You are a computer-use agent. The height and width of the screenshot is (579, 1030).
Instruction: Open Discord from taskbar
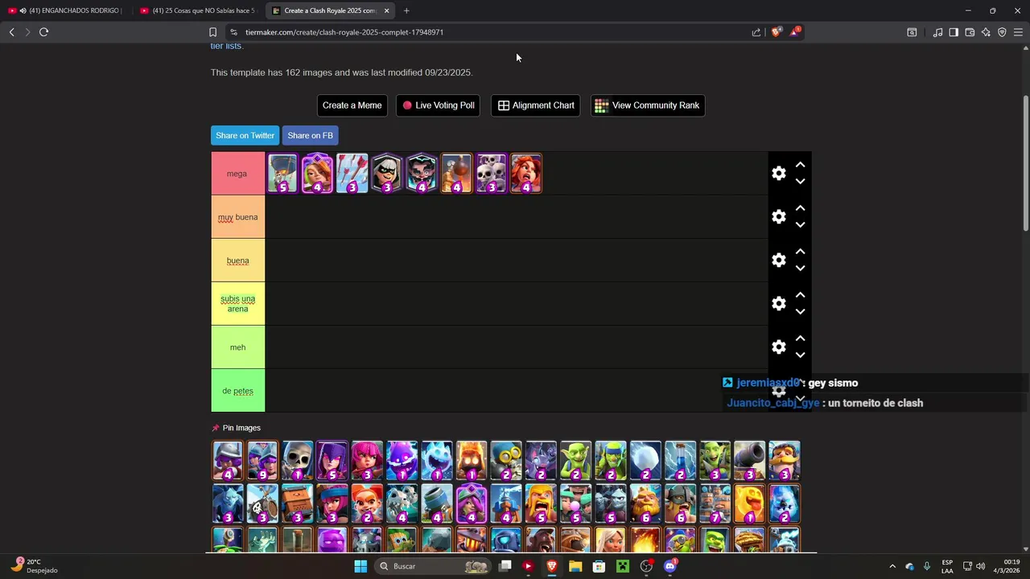(x=669, y=566)
